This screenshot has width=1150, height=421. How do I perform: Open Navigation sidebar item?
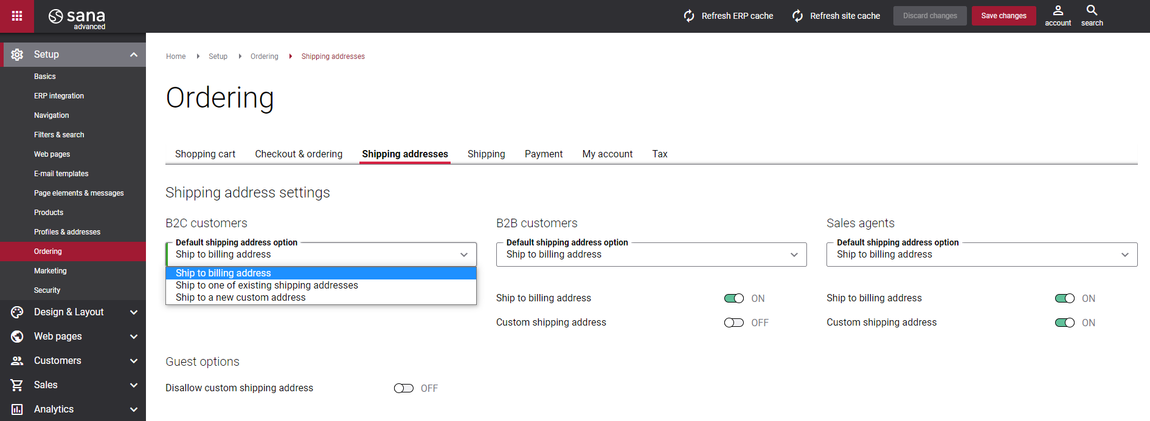tap(73, 115)
